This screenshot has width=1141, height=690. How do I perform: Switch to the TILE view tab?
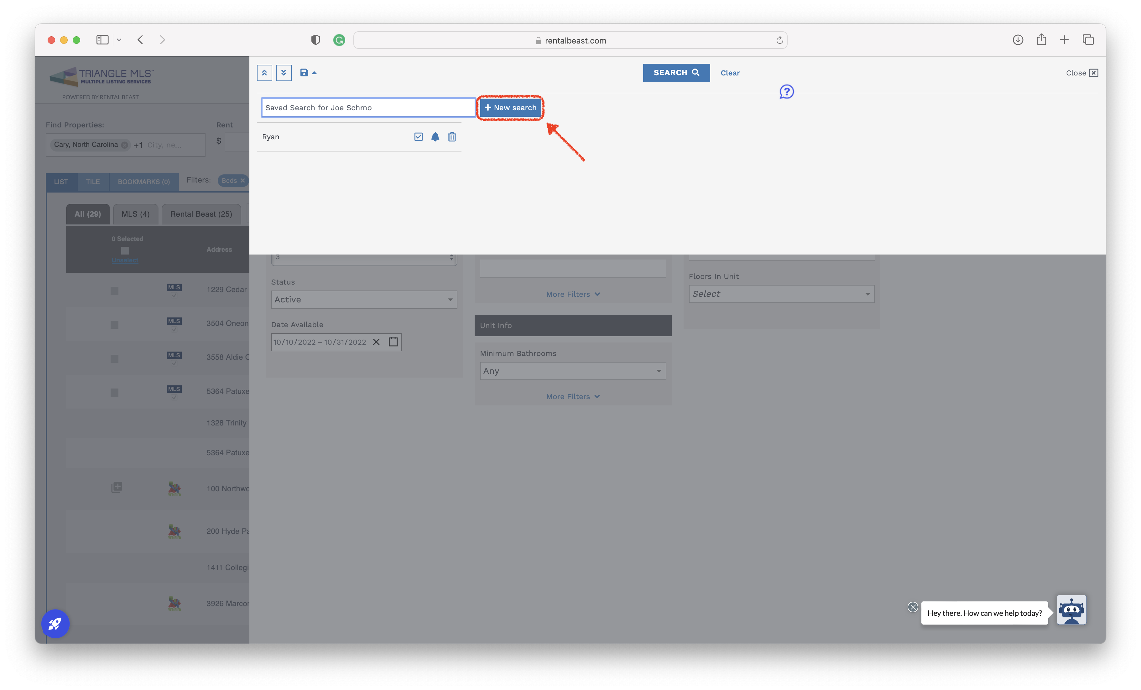[93, 181]
